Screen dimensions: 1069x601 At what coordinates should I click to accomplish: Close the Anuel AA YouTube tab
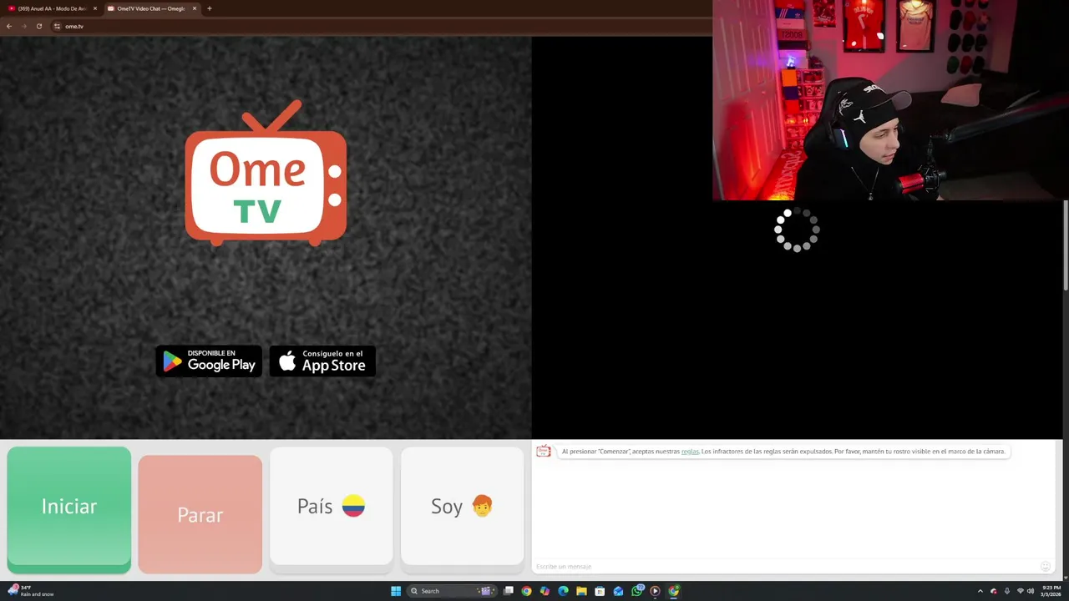coord(95,8)
